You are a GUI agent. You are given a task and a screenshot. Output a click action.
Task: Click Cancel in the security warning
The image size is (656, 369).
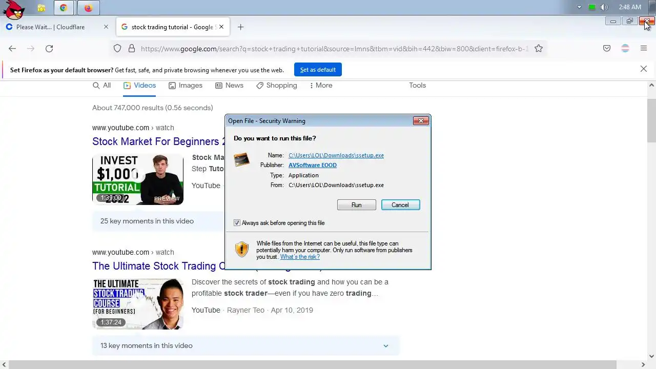coord(400,205)
